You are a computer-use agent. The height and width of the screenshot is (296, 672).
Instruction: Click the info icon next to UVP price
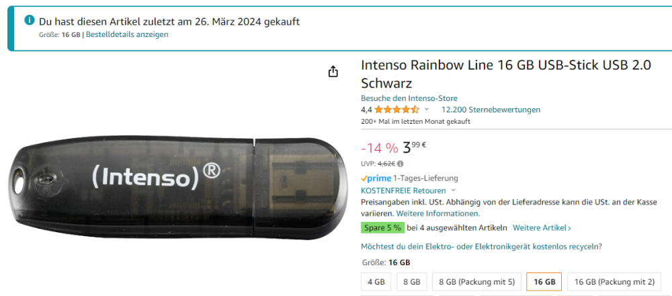(x=401, y=163)
